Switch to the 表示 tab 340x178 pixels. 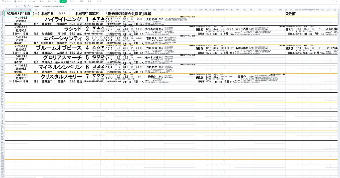(90, 1)
